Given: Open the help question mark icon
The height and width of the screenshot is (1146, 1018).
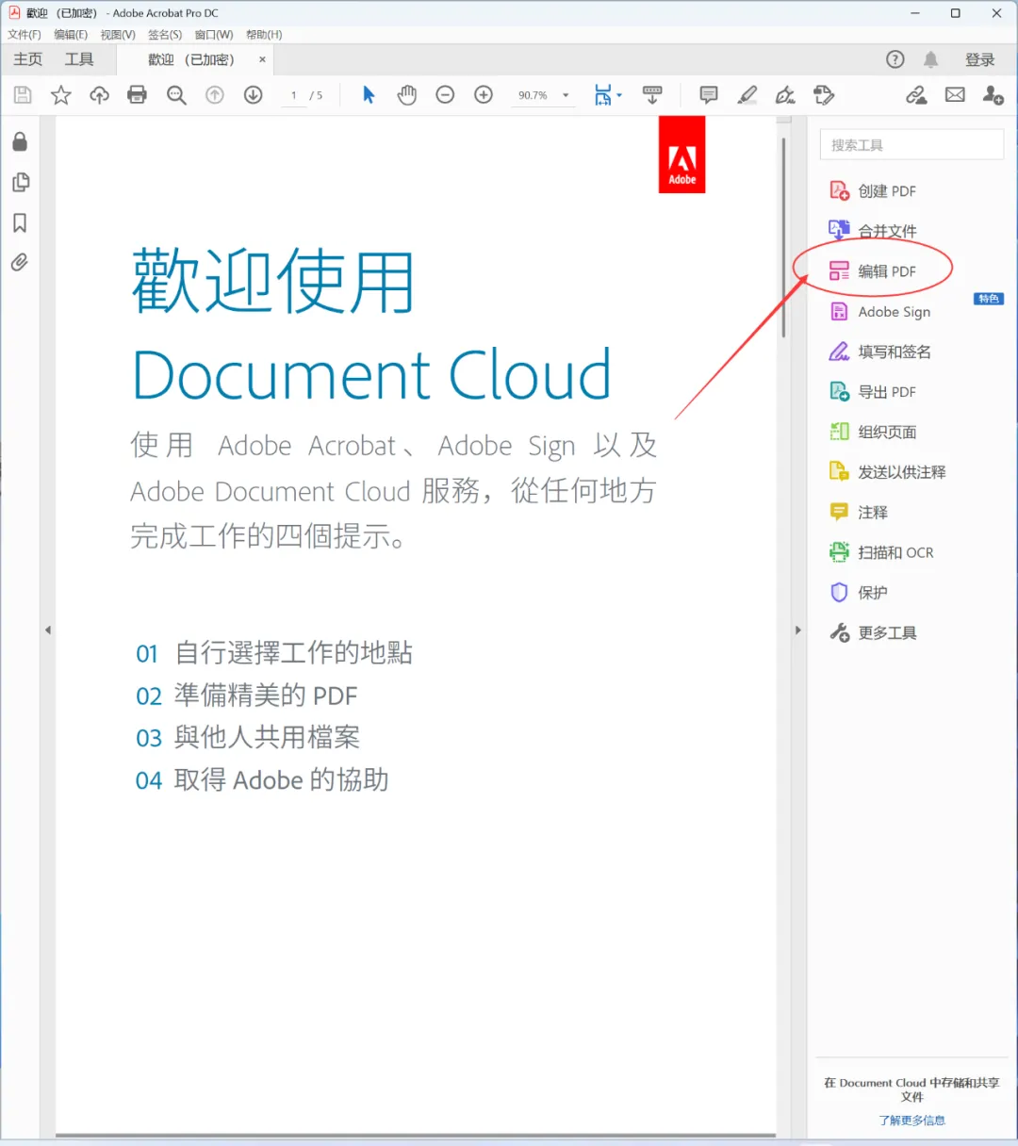Looking at the screenshot, I should point(895,59).
